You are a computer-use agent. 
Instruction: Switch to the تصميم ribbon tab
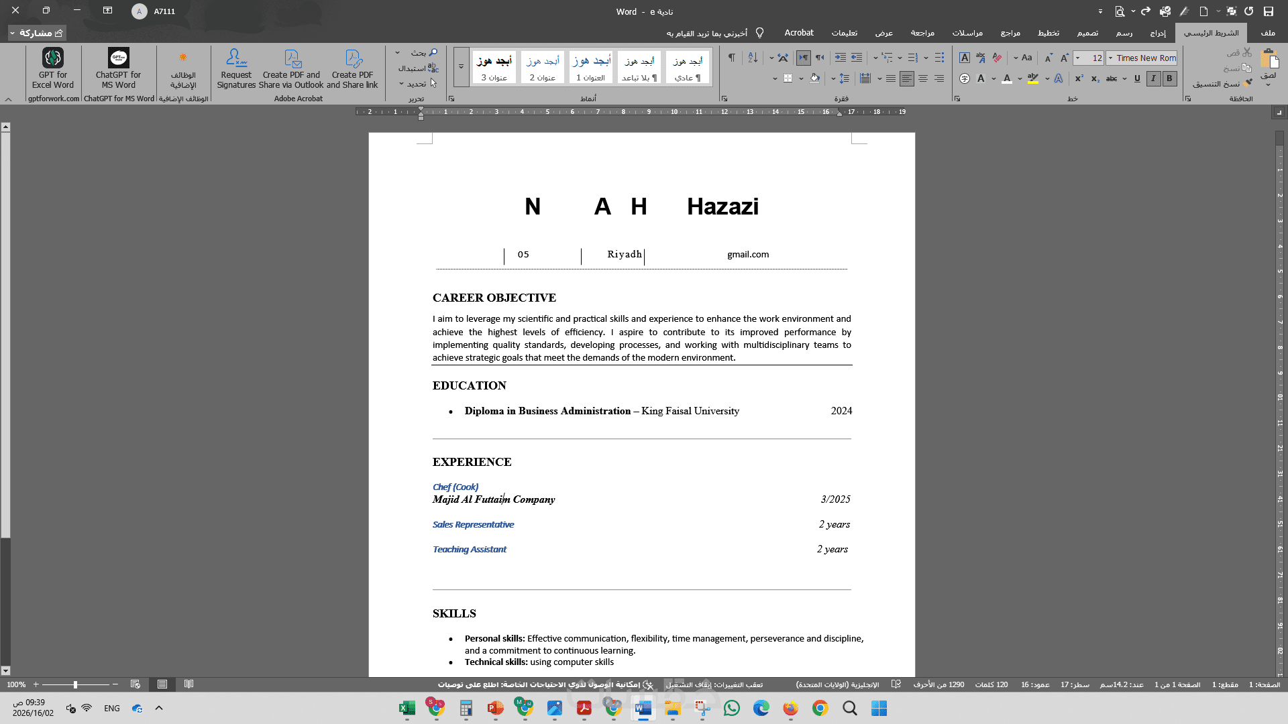coord(1087,32)
